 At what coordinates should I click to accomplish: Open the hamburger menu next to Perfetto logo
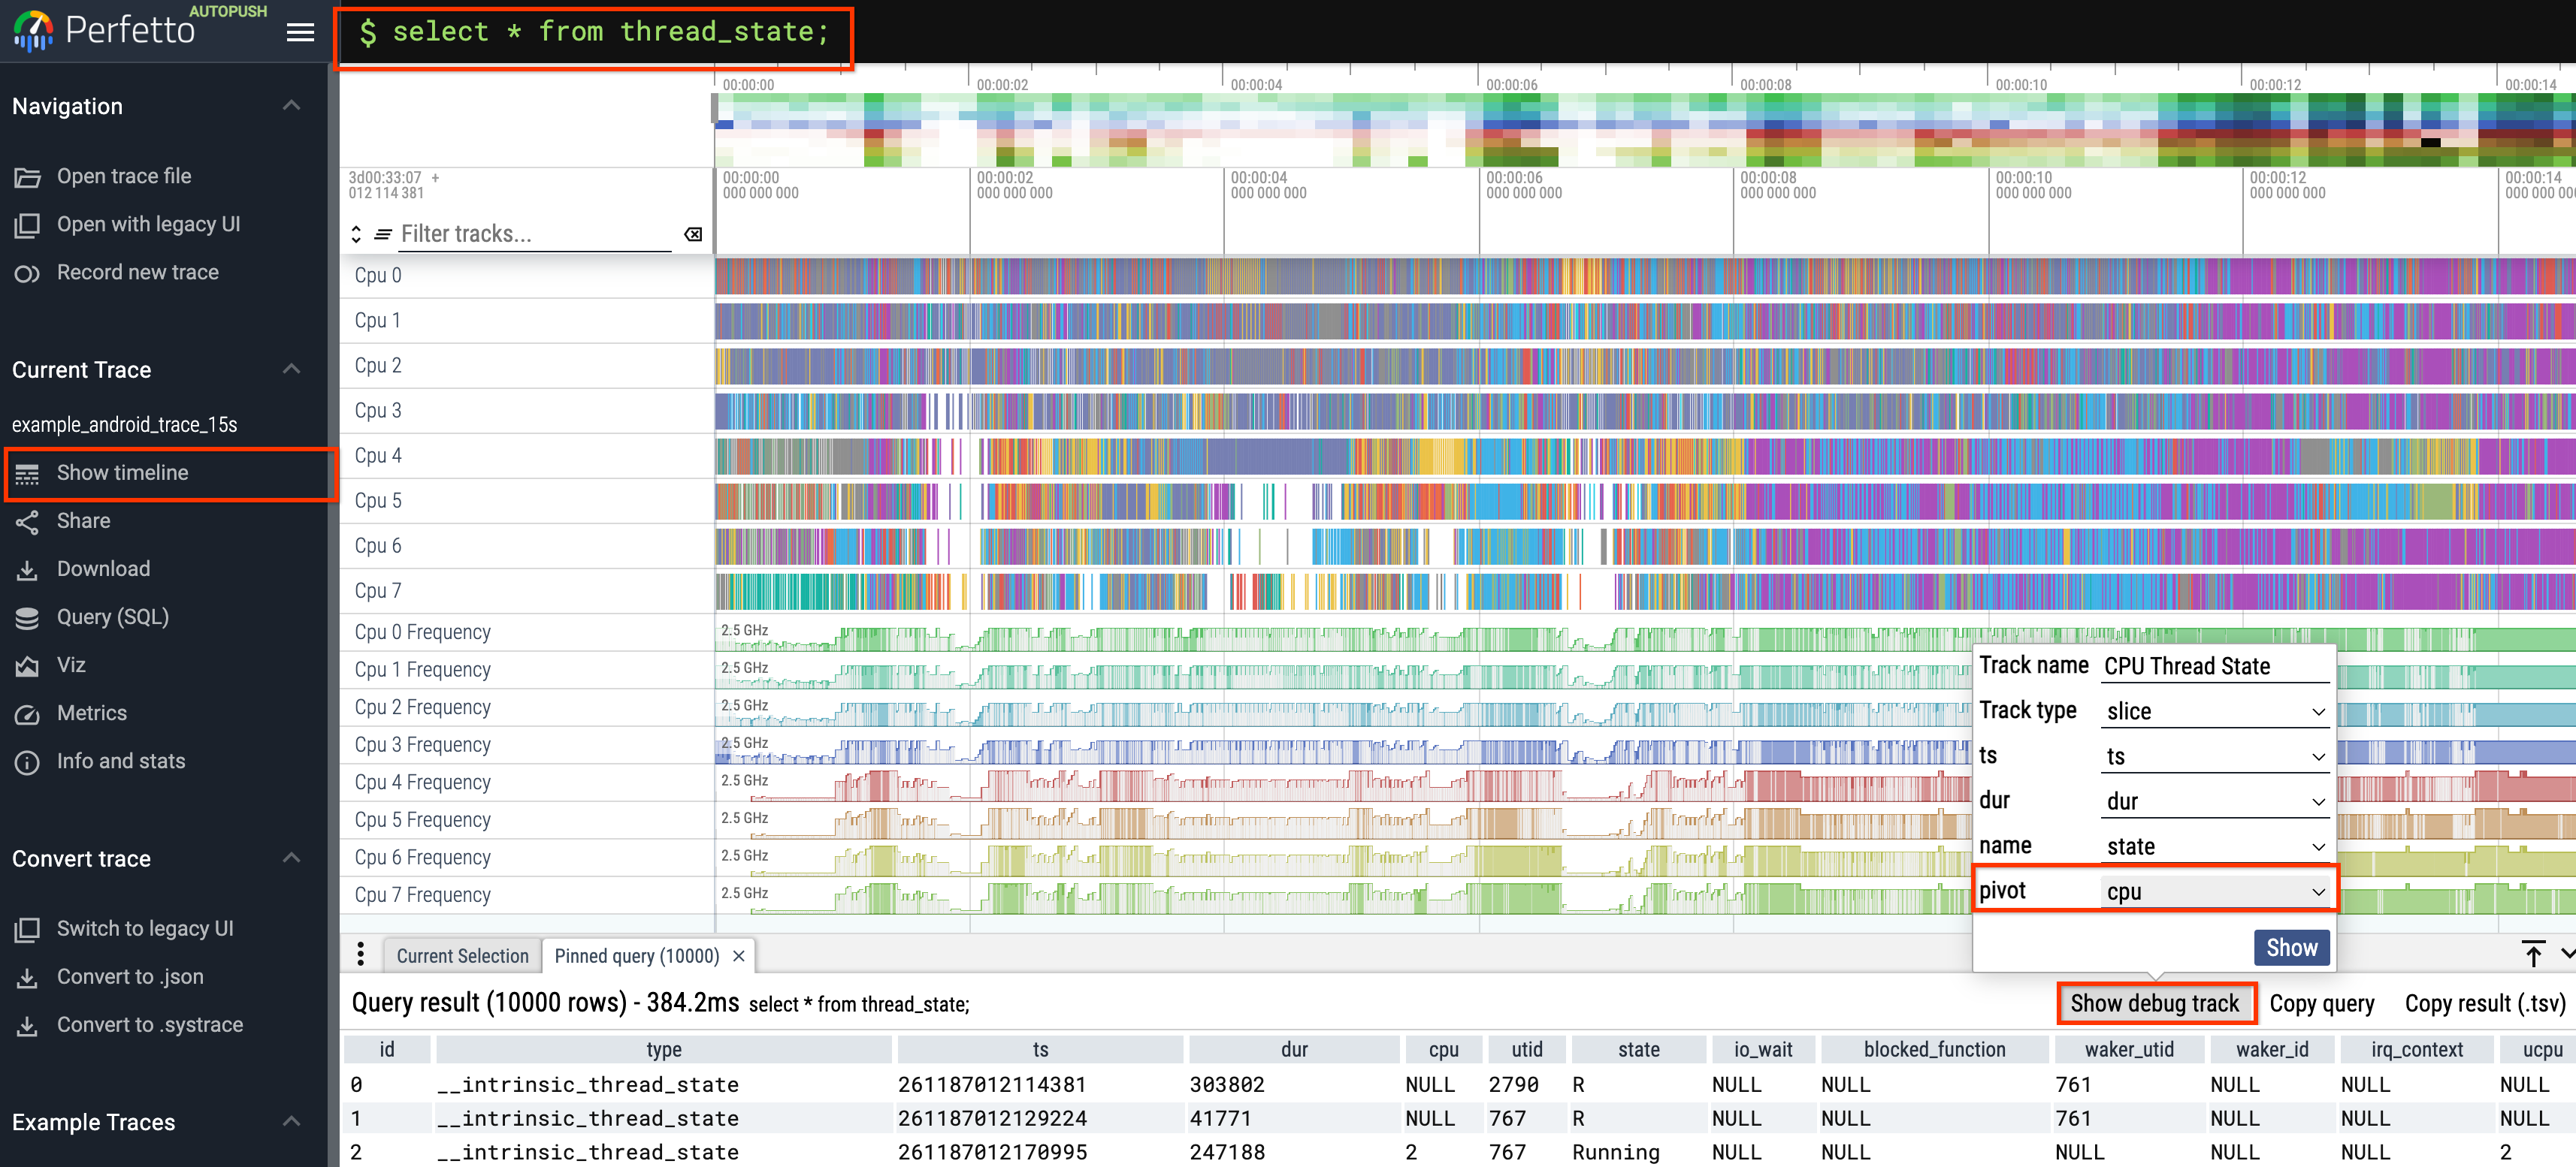pos(299,31)
